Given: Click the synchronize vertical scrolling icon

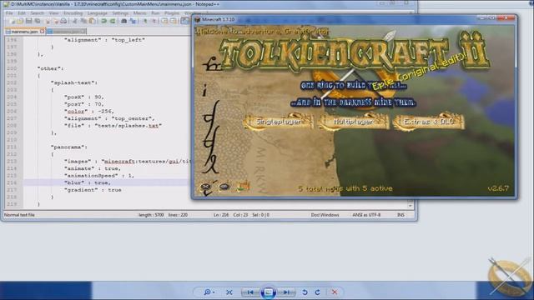Looking at the screenshot, I should [x=165, y=21].
